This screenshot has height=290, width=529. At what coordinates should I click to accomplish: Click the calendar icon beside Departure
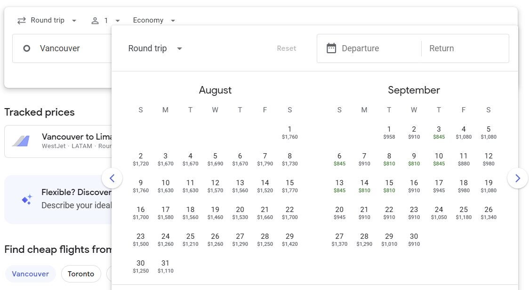[x=331, y=48]
